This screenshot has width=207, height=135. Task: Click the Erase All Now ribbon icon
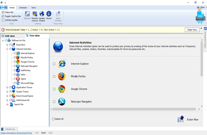click(x=58, y=14)
